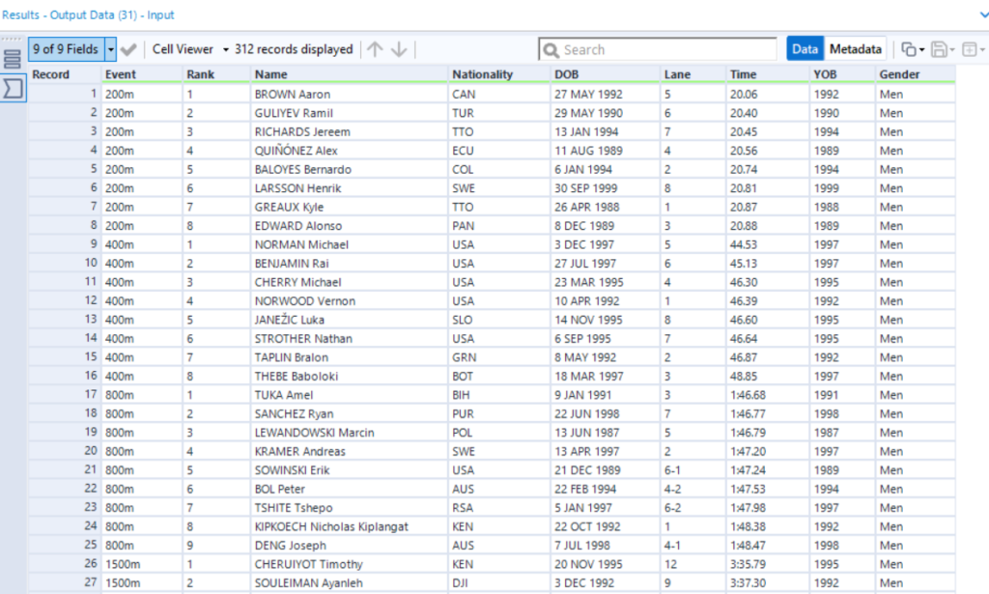
Task: Select the cell LEWANDOWSKI Marcin
Action: (x=350, y=433)
